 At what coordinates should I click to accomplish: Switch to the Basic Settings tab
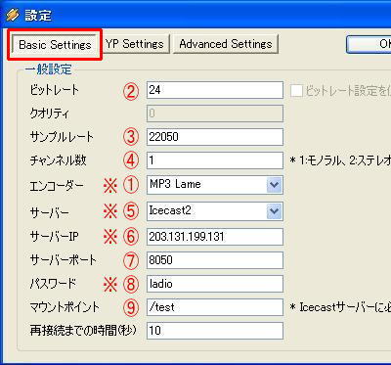(x=55, y=44)
